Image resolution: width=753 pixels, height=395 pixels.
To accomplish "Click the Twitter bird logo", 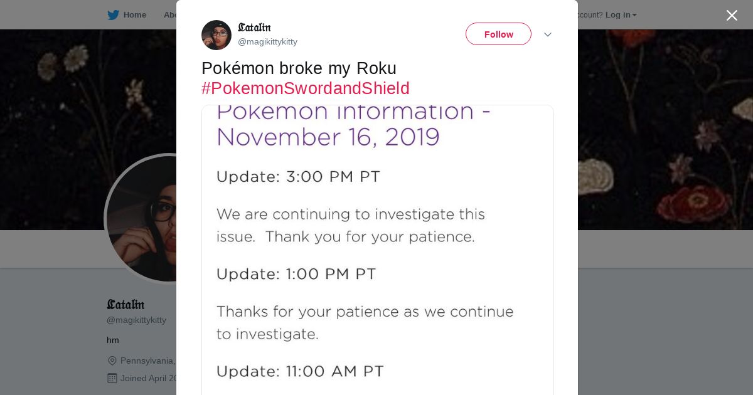I will point(113,15).
